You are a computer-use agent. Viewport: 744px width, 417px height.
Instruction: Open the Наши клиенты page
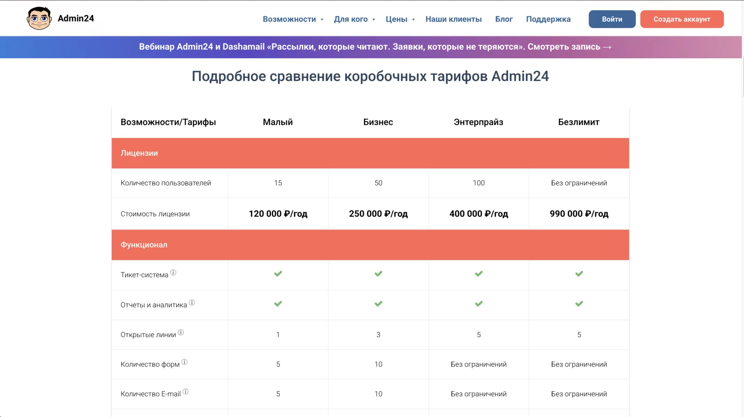[x=453, y=19]
